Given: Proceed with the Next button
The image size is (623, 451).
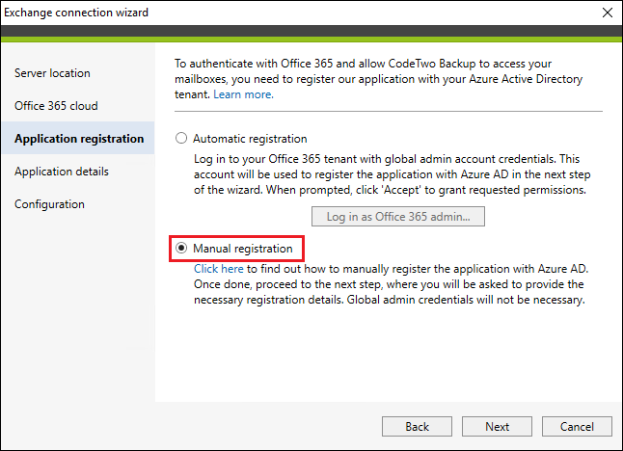Looking at the screenshot, I should (497, 426).
